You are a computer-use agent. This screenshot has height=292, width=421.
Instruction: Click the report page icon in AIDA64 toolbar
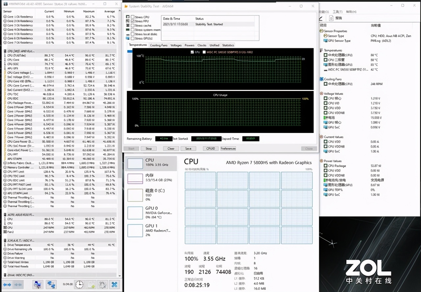click(x=331, y=18)
